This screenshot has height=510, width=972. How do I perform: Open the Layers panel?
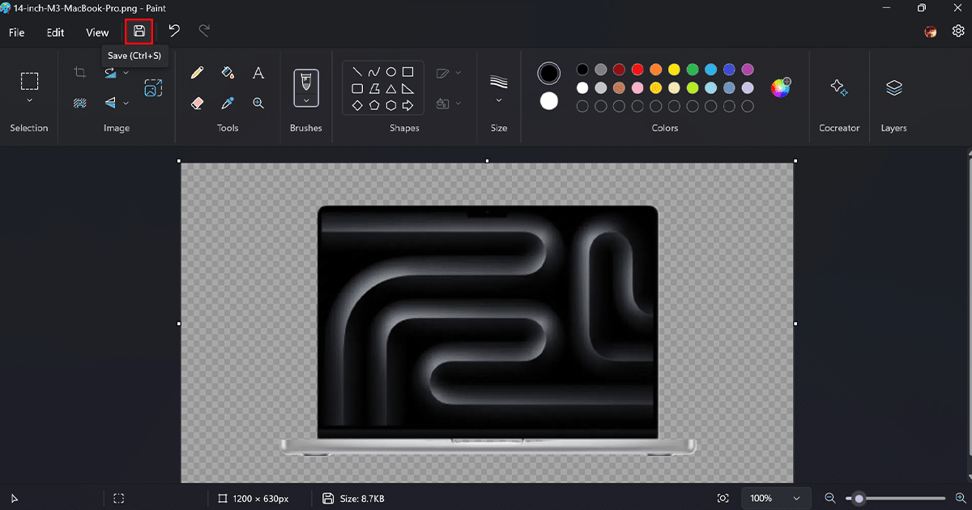click(893, 87)
